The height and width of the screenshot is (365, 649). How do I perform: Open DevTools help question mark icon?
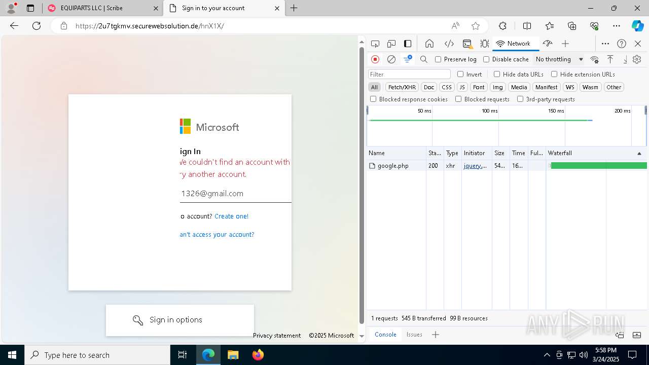point(622,44)
